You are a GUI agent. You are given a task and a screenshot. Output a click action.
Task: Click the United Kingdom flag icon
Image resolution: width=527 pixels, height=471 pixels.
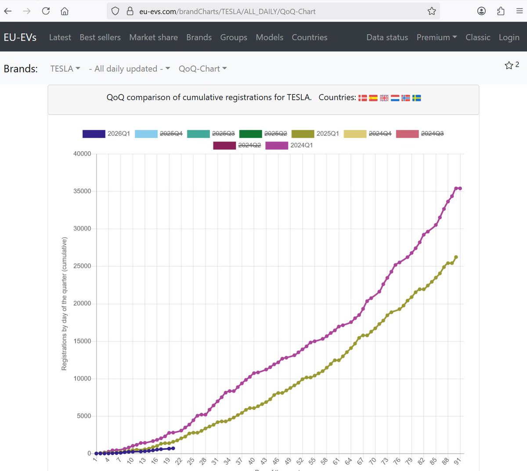[384, 98]
